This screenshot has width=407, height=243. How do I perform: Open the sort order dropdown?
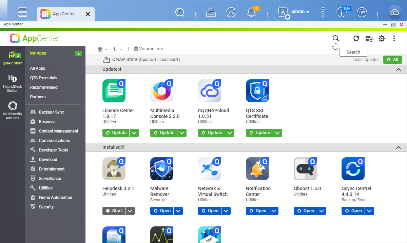[x=117, y=49]
